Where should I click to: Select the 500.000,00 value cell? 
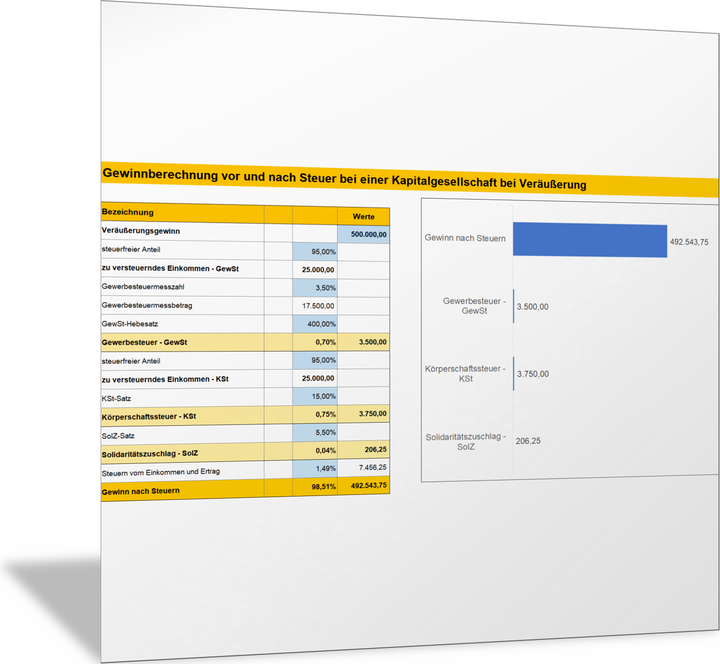[x=363, y=234]
